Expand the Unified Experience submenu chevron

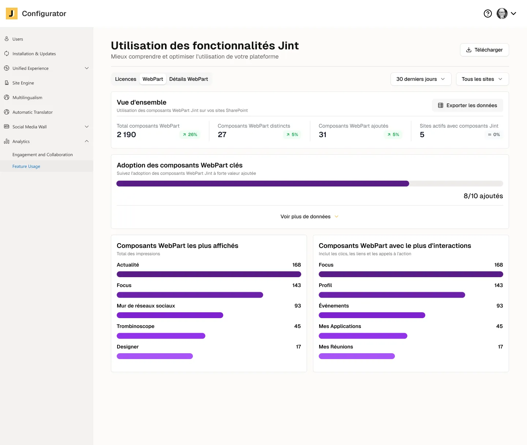coord(87,68)
